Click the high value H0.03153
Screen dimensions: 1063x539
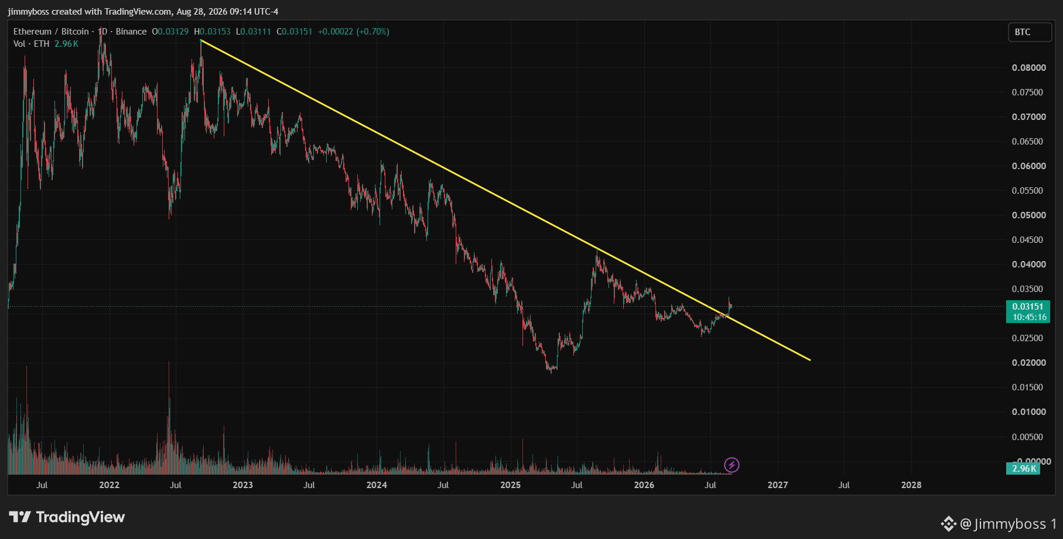pyautogui.click(x=212, y=32)
